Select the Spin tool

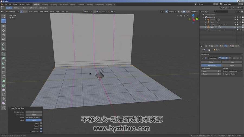(4, 86)
